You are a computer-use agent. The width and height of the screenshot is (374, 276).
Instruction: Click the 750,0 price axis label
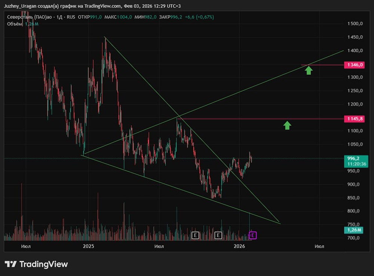click(353, 224)
